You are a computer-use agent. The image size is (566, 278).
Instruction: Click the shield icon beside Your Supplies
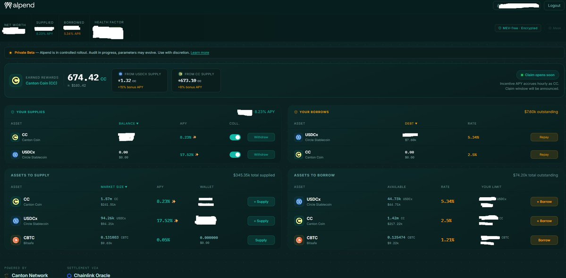[13, 112]
